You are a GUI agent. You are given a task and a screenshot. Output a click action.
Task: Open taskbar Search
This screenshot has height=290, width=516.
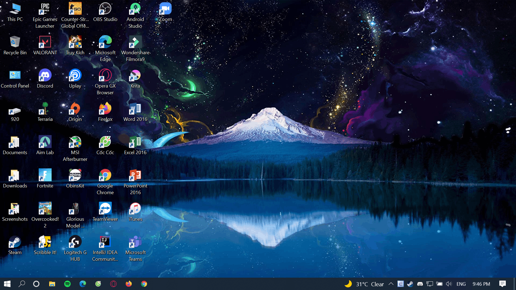[22, 284]
